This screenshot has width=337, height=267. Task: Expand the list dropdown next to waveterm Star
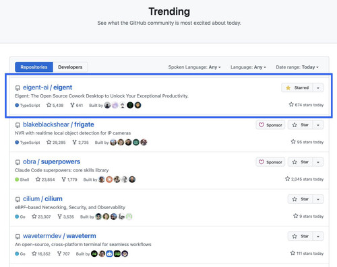[x=318, y=236]
